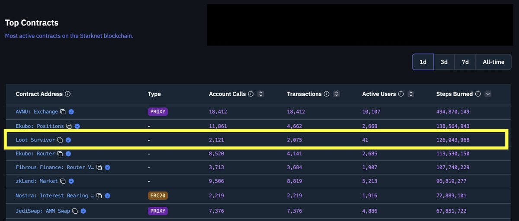Copy the Ekubo: Positions contract address
The image size is (519, 221).
click(69, 126)
